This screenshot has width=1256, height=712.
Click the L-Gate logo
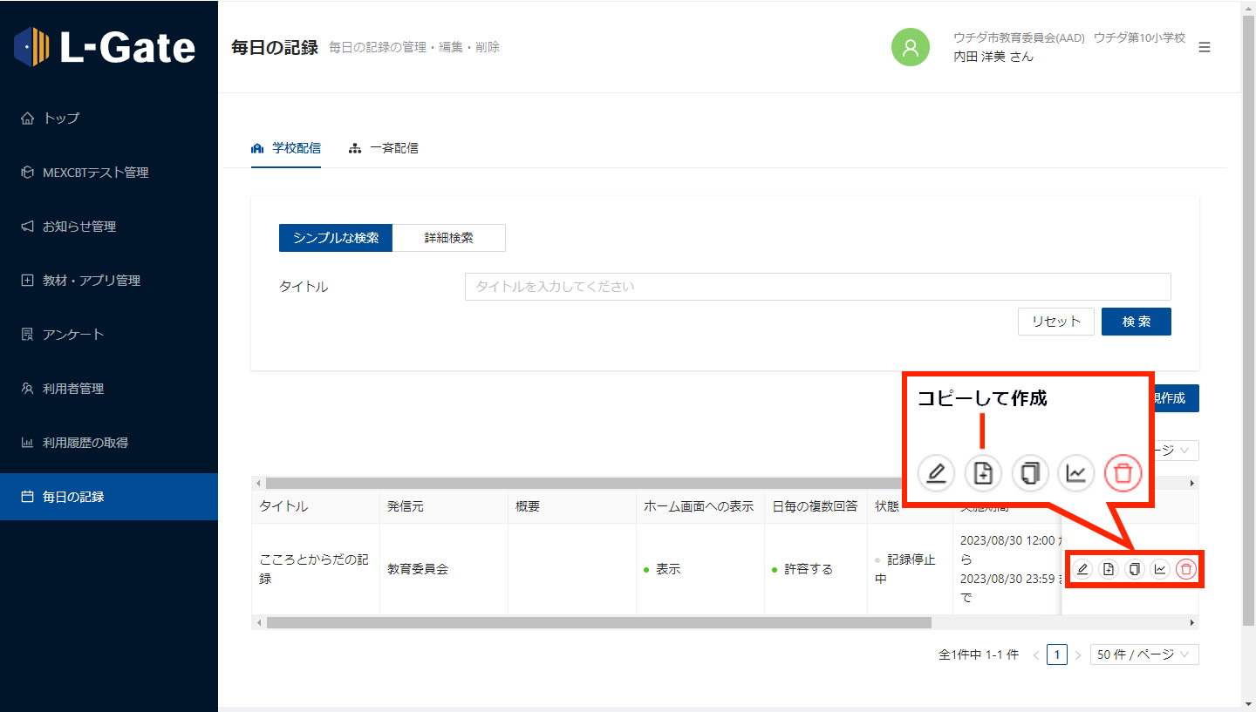106,47
